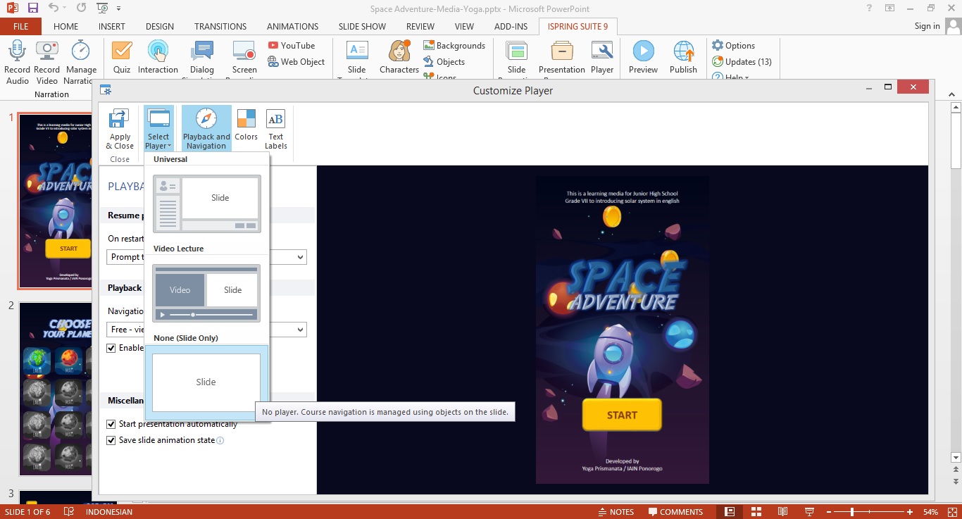Click the 54% zoom level
962x519 pixels.
pos(930,512)
